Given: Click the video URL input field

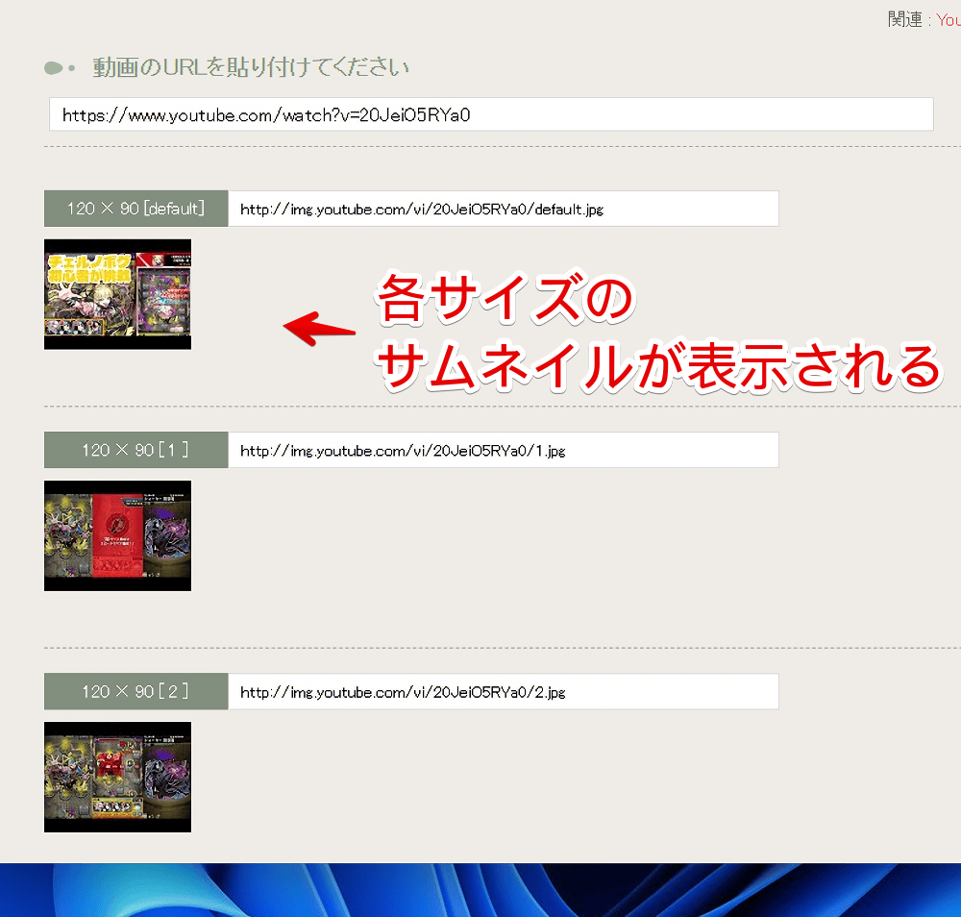Looking at the screenshot, I should pos(490,114).
